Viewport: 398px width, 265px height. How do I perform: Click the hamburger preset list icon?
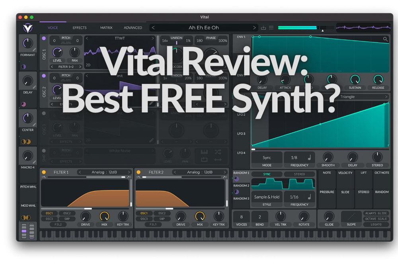pos(271,28)
